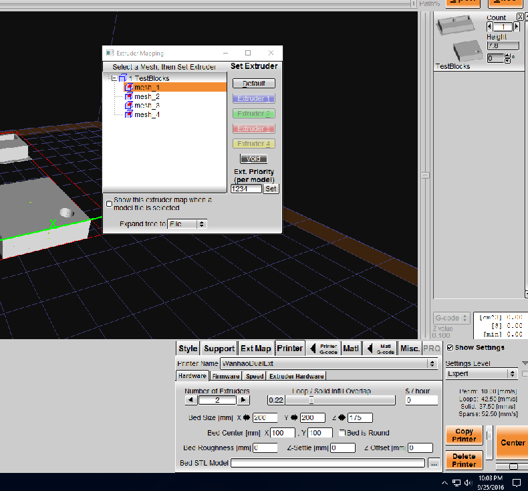Click left arrow beside Matl G-code tab
This screenshot has height=491, width=528.
(370, 349)
